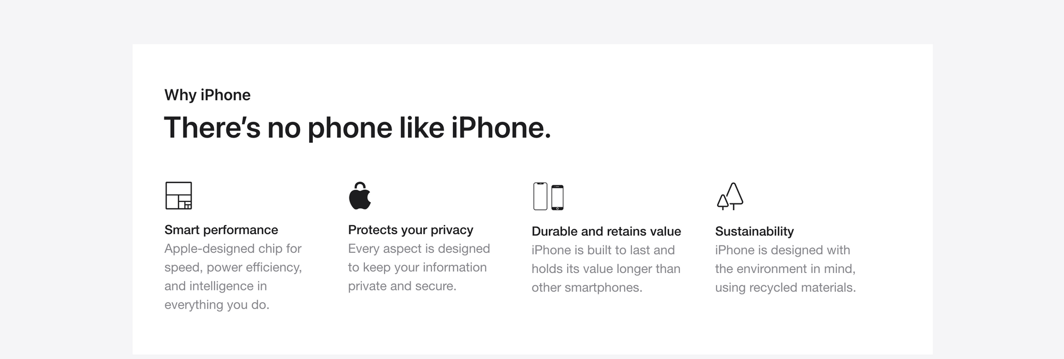Select the "Smart performance" heading

click(x=221, y=230)
